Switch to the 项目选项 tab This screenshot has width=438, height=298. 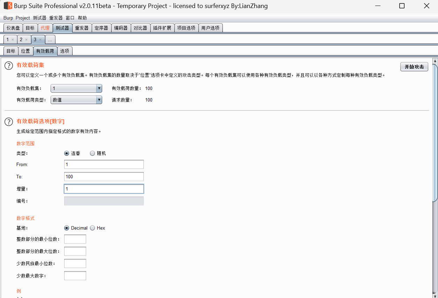pos(186,28)
